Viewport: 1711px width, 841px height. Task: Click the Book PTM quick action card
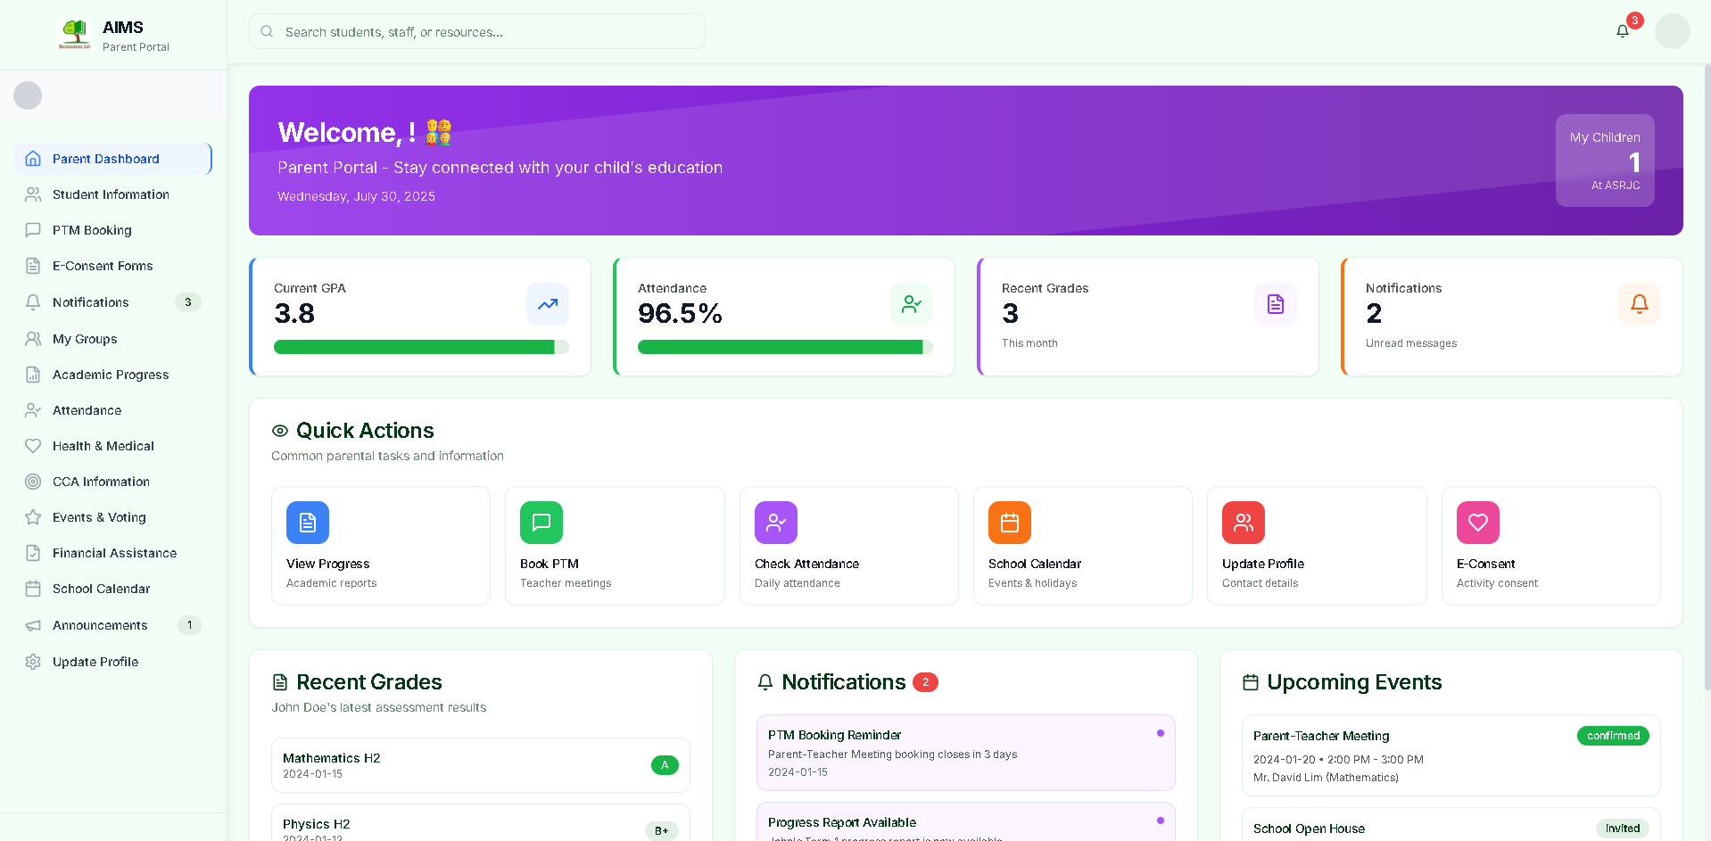tap(615, 546)
